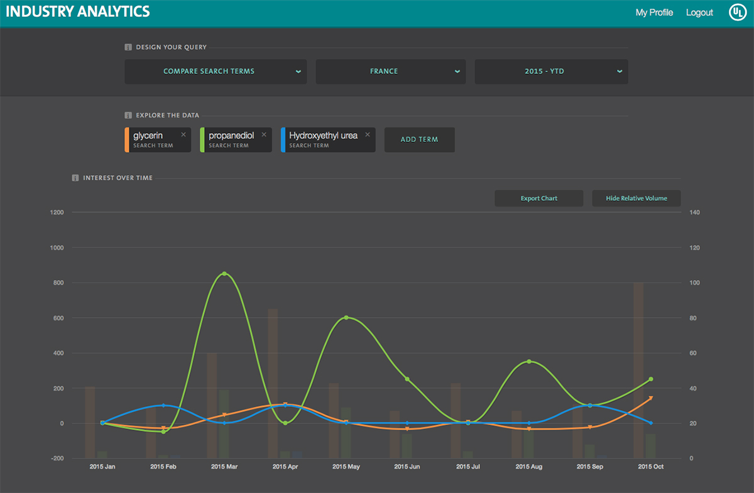Click Logout in the header

699,13
